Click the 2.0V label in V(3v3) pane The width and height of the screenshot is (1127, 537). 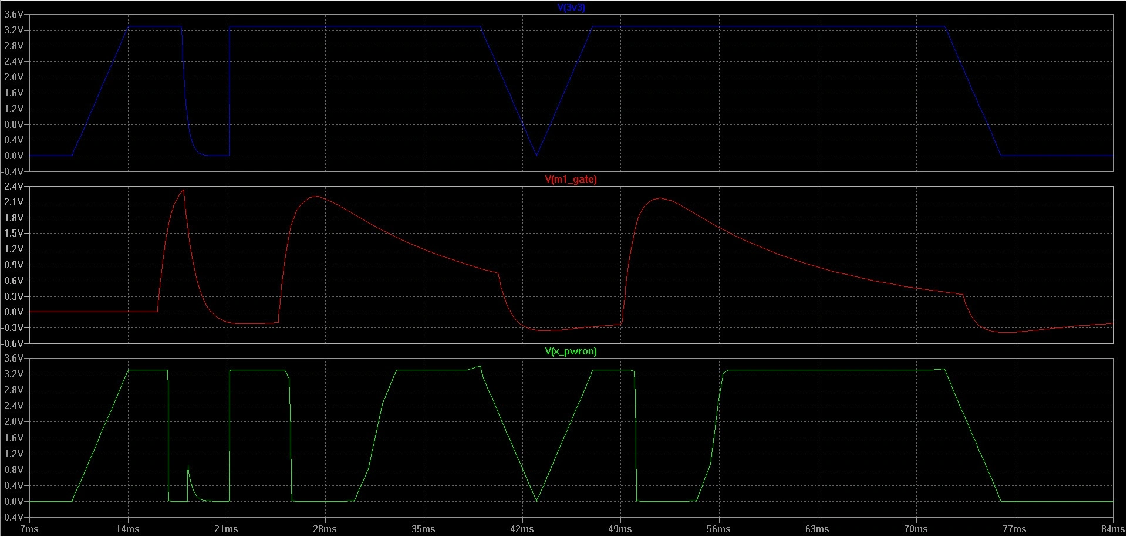pyautogui.click(x=14, y=77)
